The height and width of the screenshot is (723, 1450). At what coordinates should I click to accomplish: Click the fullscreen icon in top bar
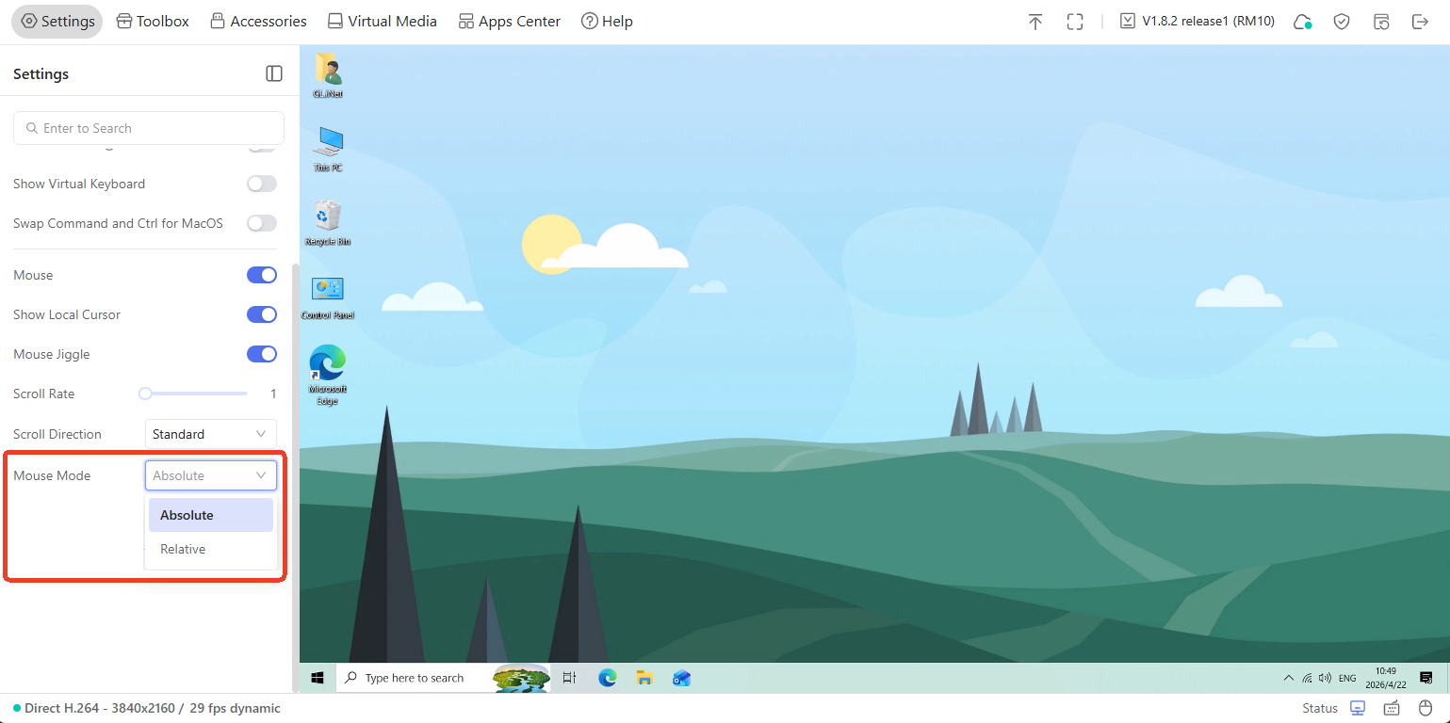(x=1075, y=22)
